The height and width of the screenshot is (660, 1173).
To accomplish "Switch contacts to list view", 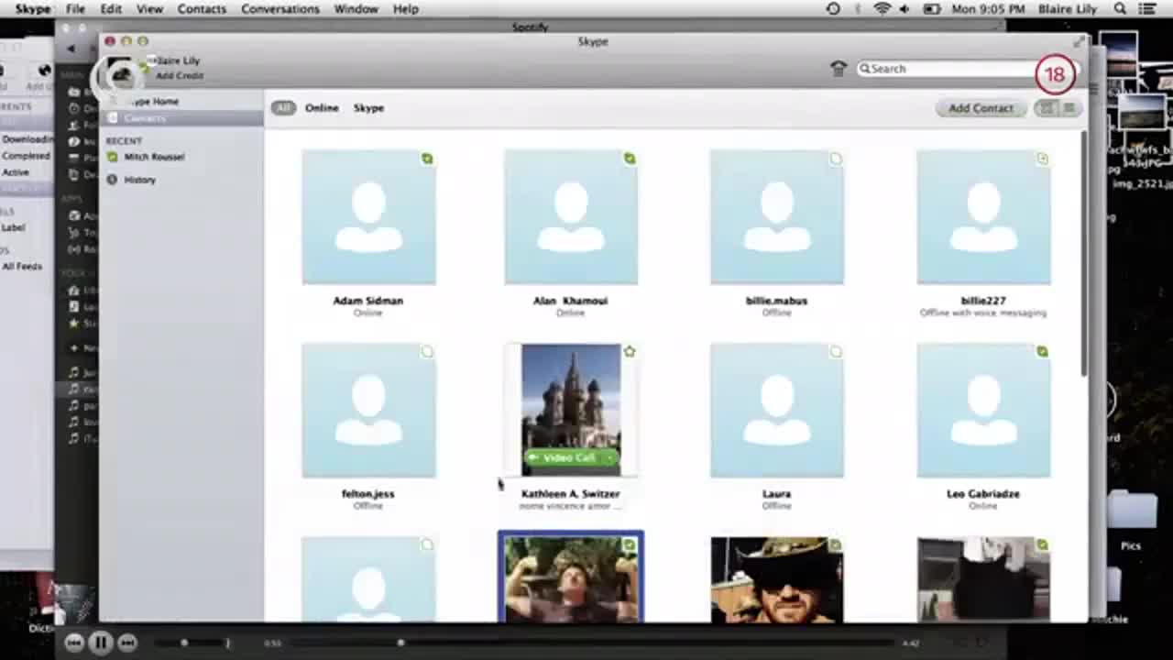I will click(1069, 108).
